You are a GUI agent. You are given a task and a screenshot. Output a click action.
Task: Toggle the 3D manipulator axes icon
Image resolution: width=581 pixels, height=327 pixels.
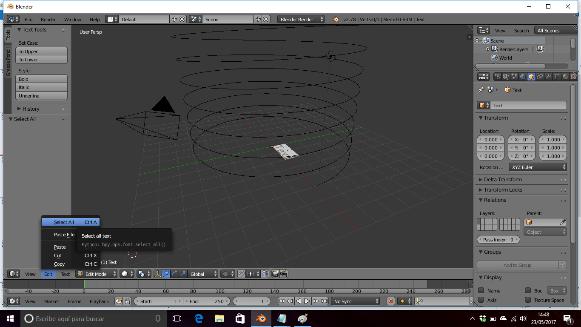(158, 274)
